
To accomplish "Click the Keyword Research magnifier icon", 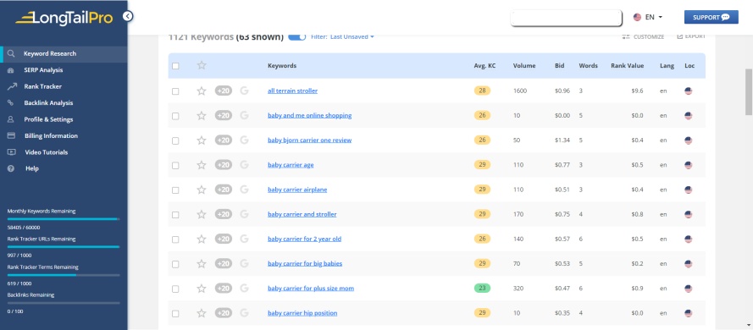I will [11, 53].
